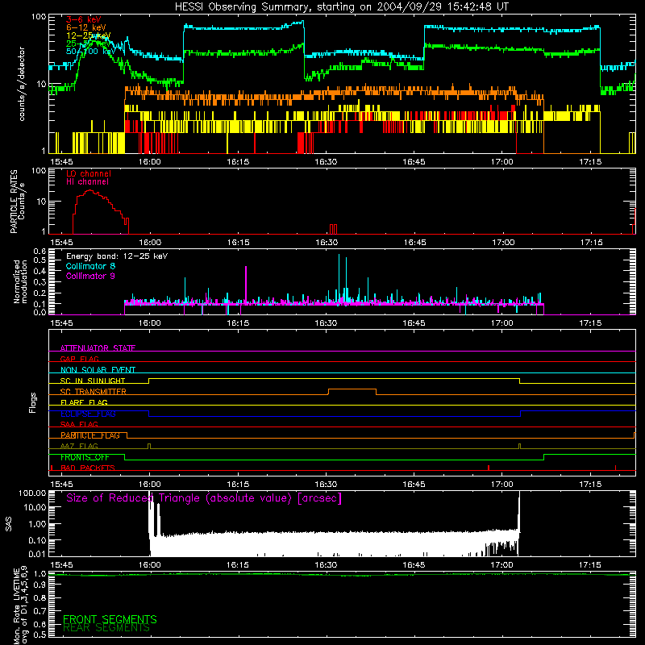This screenshot has height=645, width=645.
Task: Click the HESSI Observing Summary plot title
Action: 342,7
